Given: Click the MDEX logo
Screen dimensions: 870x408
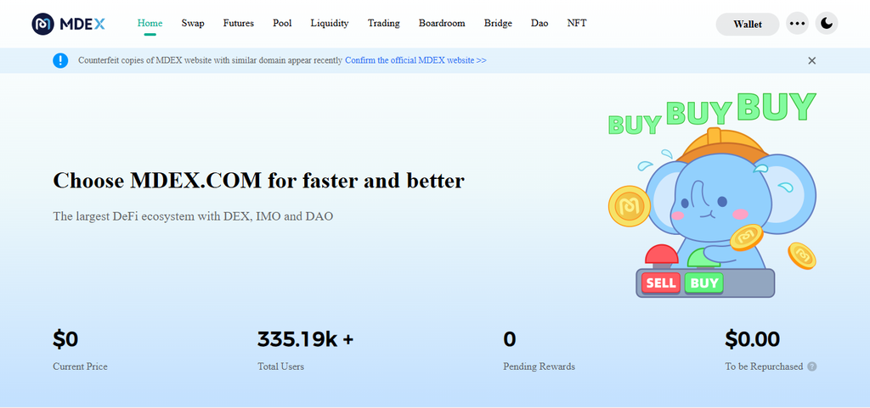Looking at the screenshot, I should [68, 24].
